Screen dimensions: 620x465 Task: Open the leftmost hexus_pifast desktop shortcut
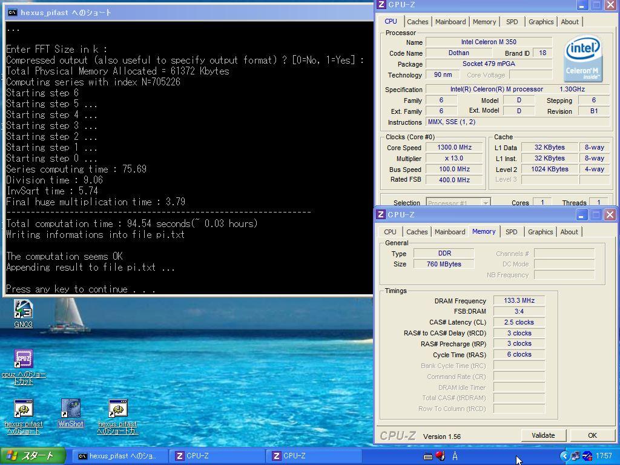pyautogui.click(x=24, y=417)
